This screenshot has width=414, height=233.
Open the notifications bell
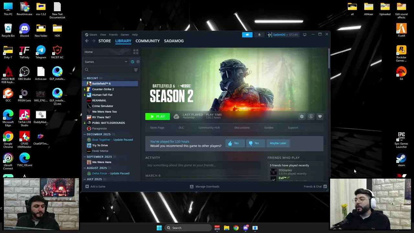(259, 35)
